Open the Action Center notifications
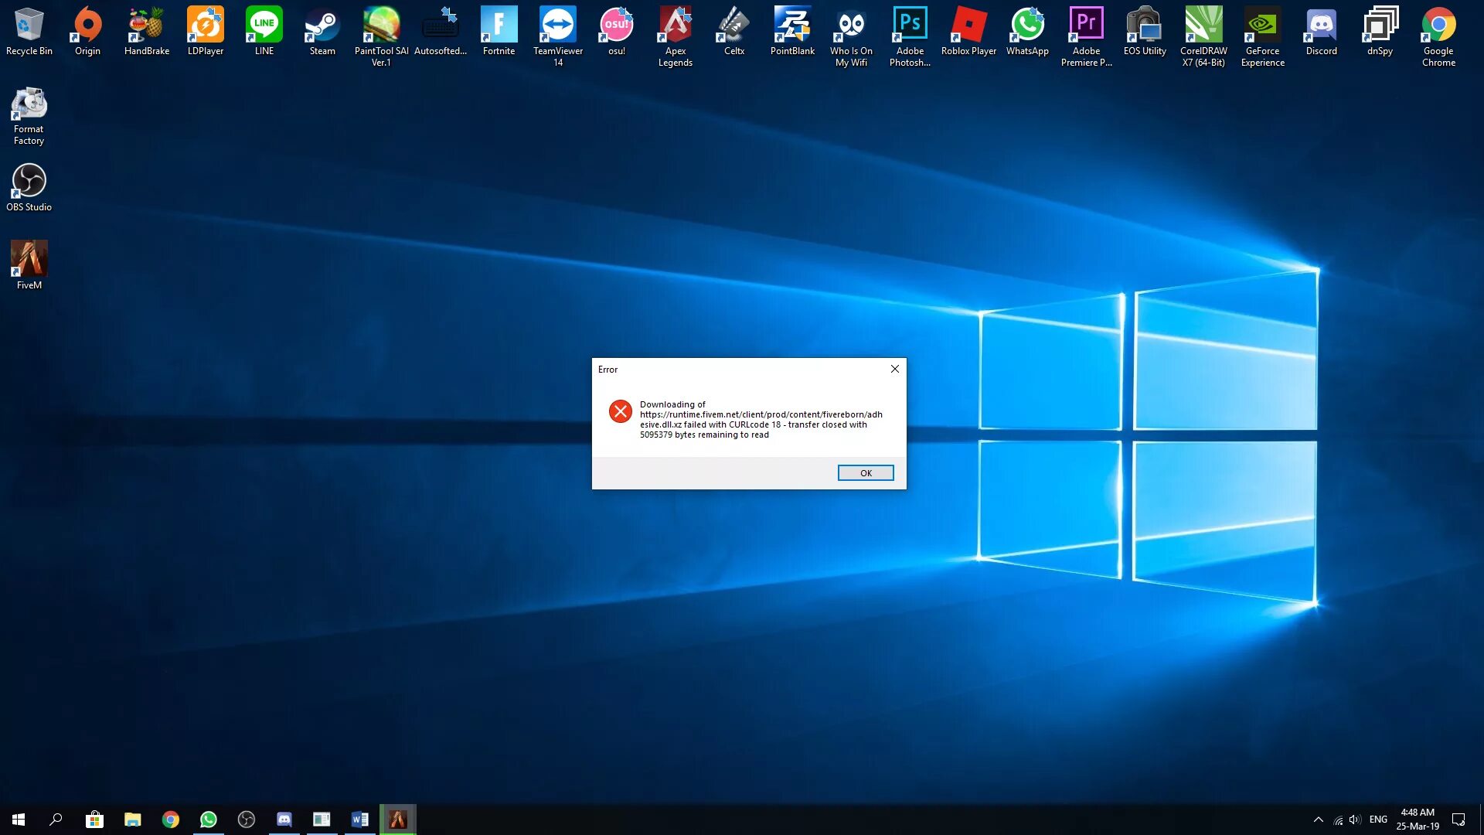This screenshot has height=835, width=1484. coord(1458,820)
